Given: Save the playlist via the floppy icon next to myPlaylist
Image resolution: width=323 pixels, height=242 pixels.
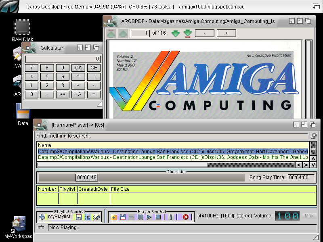Looking at the screenshot, I should (78, 217).
